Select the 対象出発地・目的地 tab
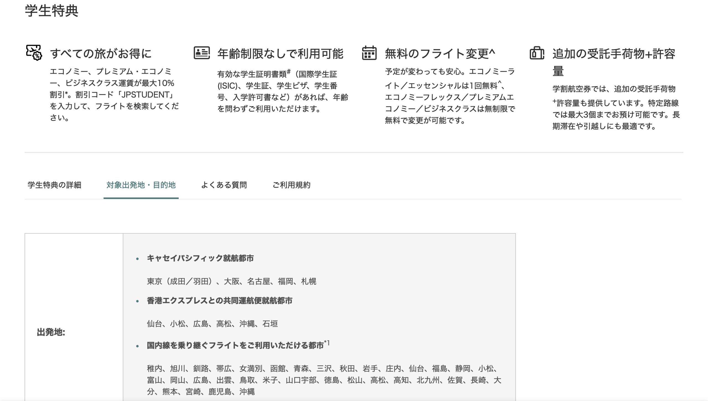 click(x=141, y=185)
